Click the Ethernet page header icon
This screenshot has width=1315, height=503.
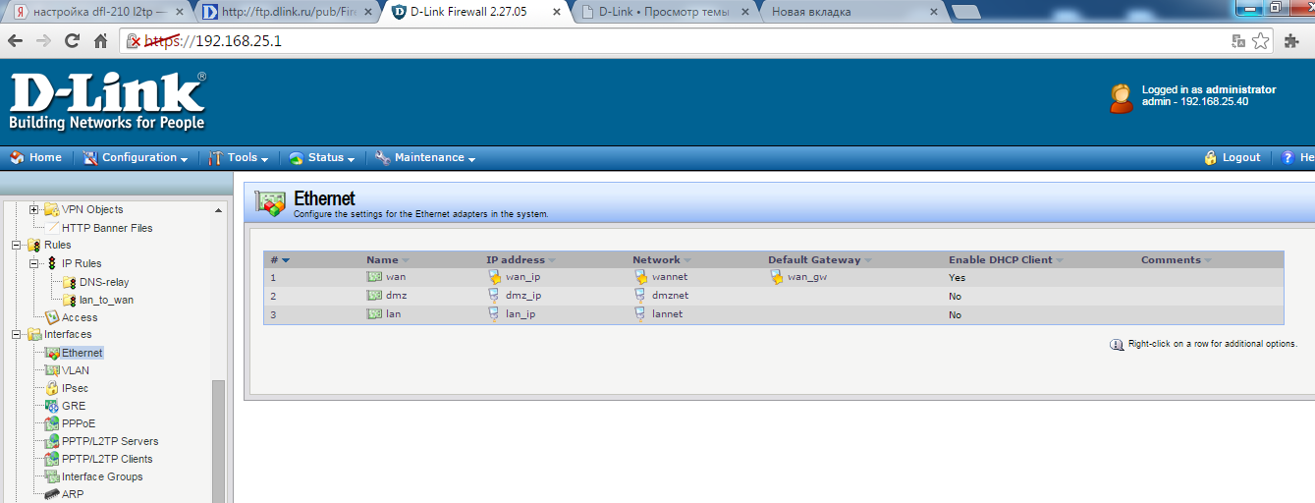tap(272, 202)
